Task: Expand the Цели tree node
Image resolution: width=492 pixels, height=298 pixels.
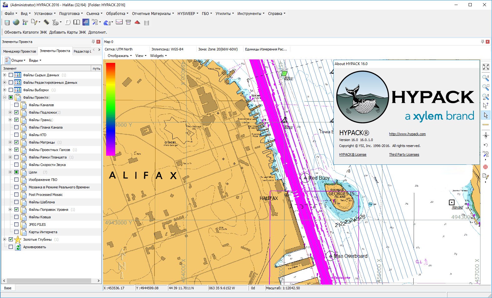Action: (x=10, y=172)
